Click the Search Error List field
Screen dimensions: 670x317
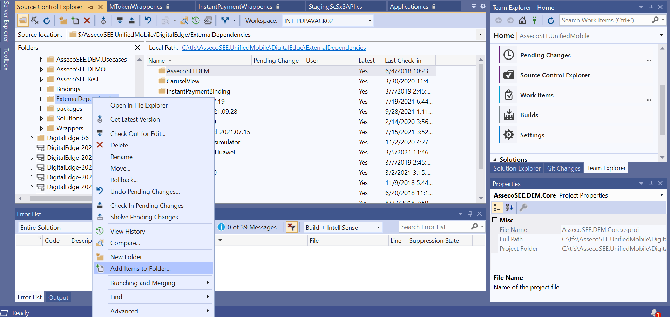coord(435,227)
